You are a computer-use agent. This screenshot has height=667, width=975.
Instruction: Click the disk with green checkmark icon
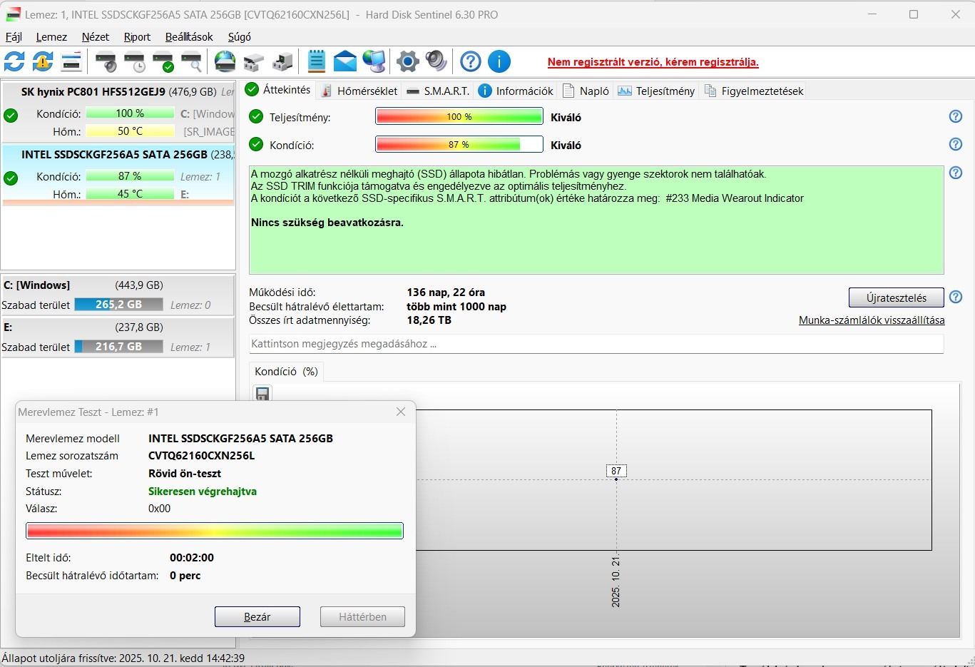click(x=163, y=62)
